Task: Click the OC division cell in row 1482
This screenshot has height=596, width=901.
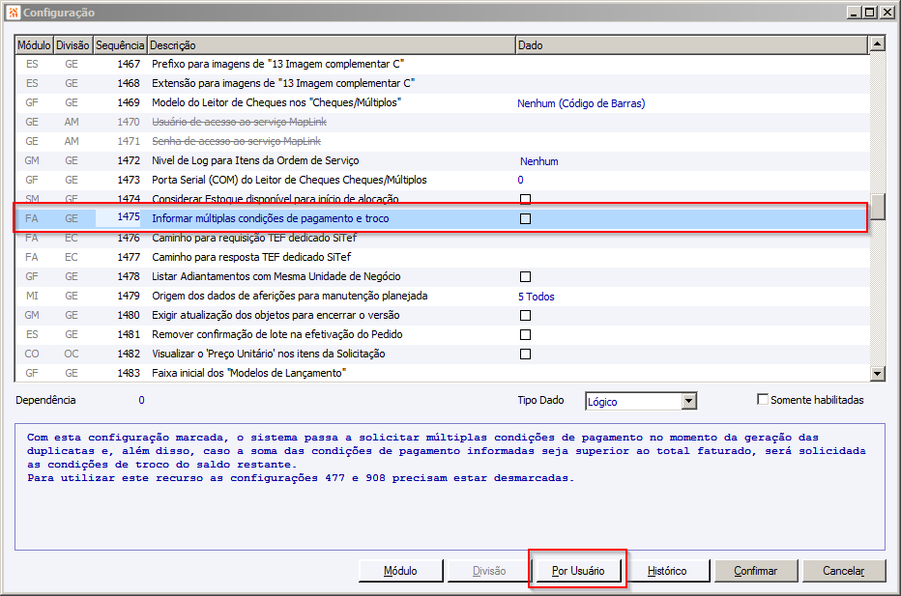Action: pyautogui.click(x=72, y=355)
